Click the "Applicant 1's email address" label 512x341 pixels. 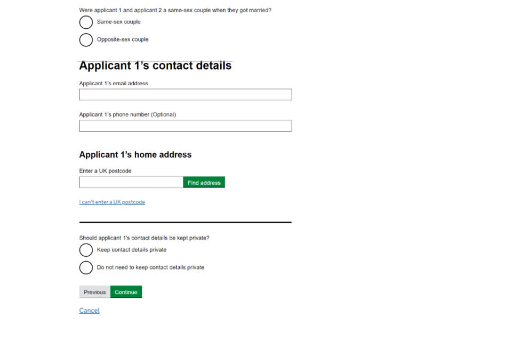tap(114, 84)
